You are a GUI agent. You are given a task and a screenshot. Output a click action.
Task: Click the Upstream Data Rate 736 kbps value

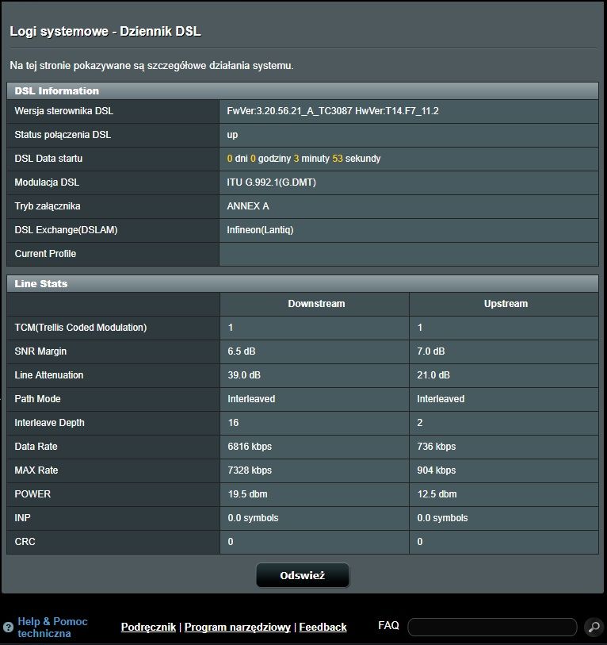[x=438, y=447]
